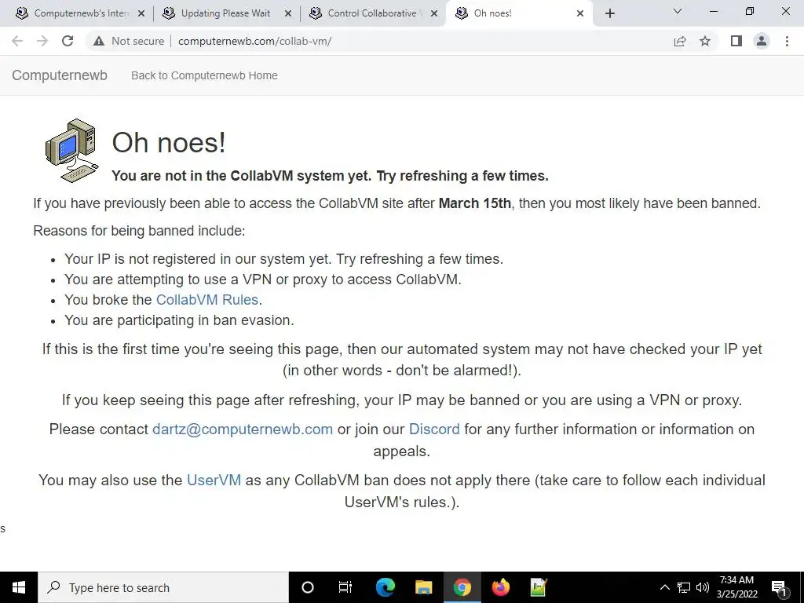Open the Chrome profile avatar icon
The width and height of the screenshot is (804, 603).
point(762,41)
